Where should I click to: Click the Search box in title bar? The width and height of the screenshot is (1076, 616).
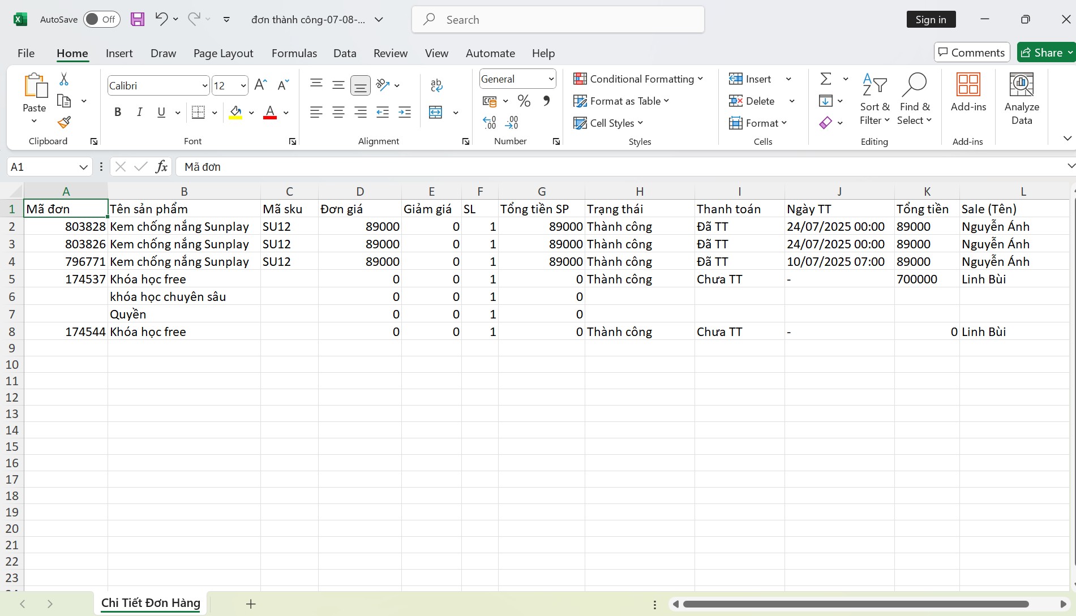pyautogui.click(x=558, y=20)
